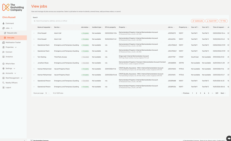Click the Chris Russell user name
This screenshot has height=141, width=231.
[x=9, y=17]
